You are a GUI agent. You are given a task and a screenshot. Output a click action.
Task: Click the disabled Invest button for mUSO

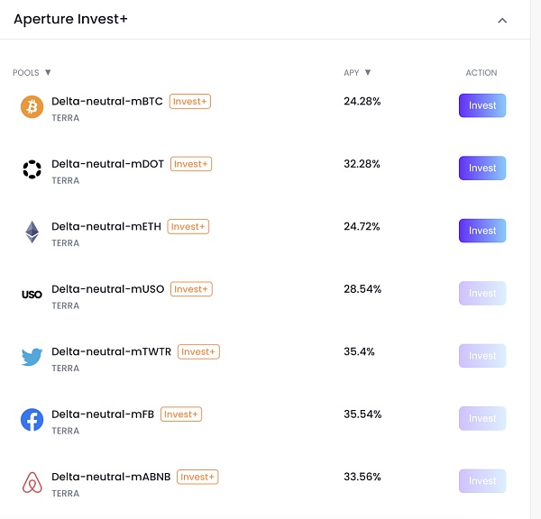point(482,293)
